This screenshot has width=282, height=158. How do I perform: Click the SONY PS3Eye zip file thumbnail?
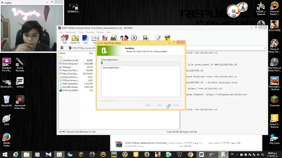click(119, 144)
